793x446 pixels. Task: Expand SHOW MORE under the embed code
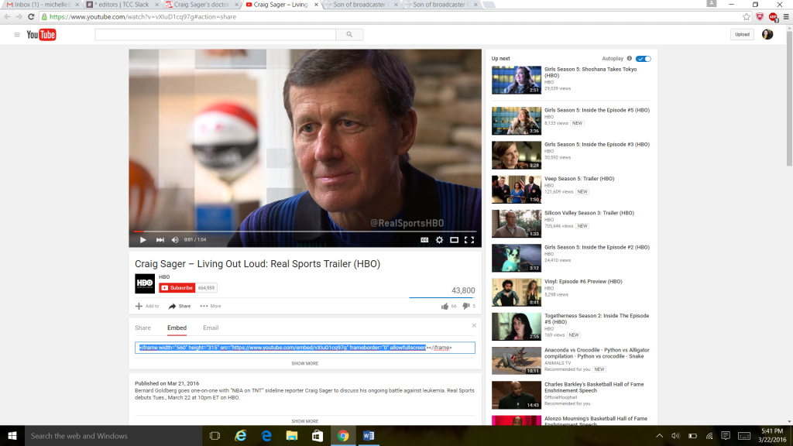(304, 363)
